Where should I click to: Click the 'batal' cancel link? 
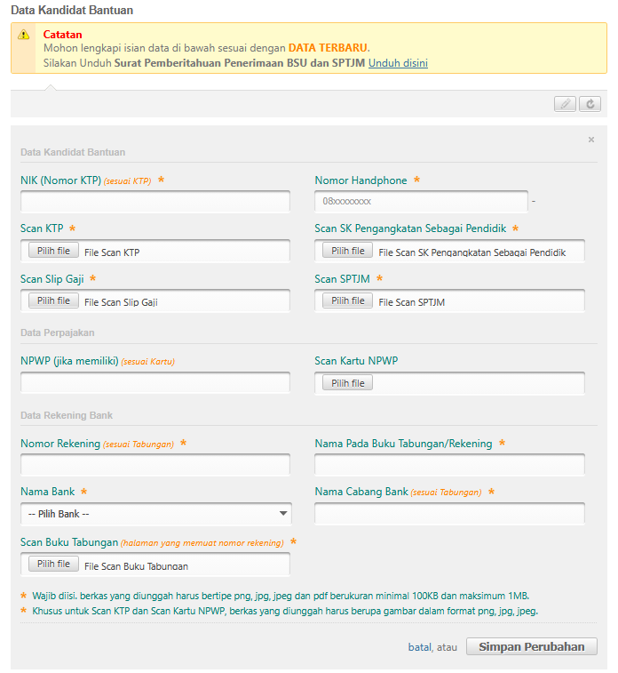click(x=419, y=647)
